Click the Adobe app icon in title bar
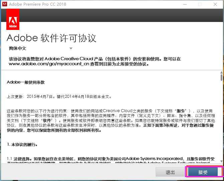This screenshot has width=224, height=181. pos(5,4)
